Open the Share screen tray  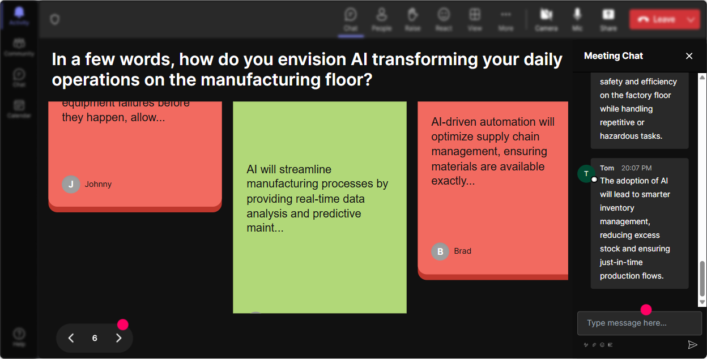(608, 19)
